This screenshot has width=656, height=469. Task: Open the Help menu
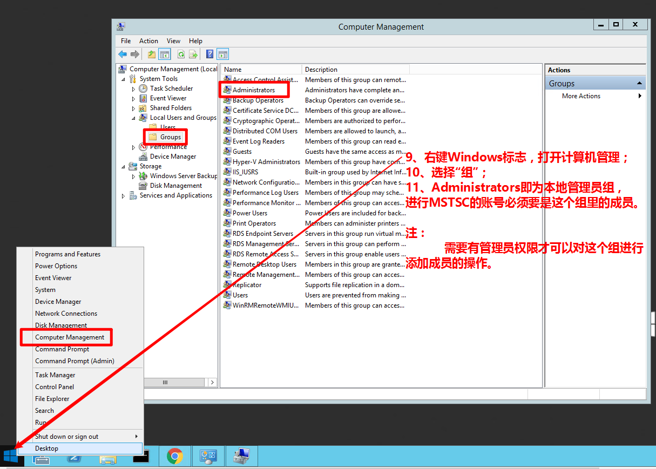pyautogui.click(x=195, y=40)
